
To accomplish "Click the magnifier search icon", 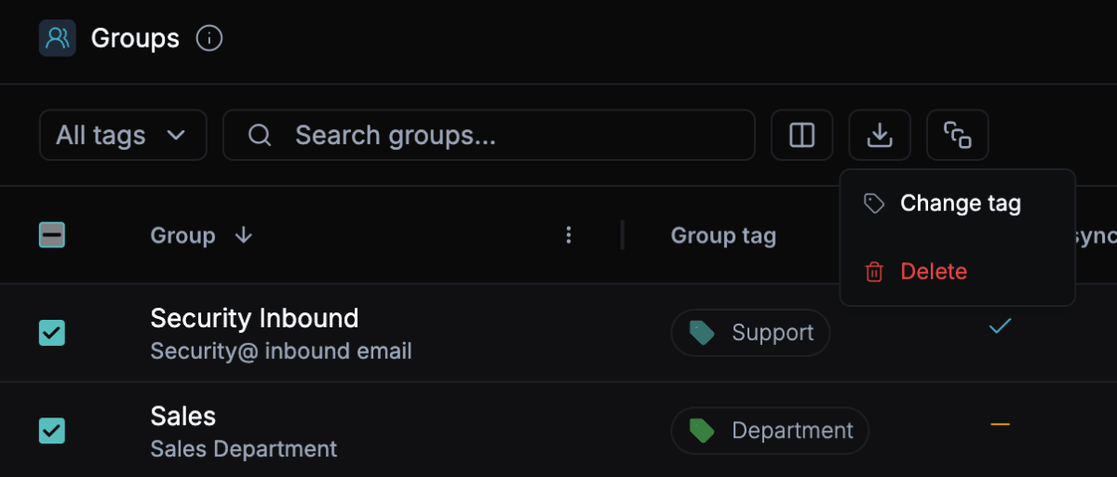I will 260,136.
